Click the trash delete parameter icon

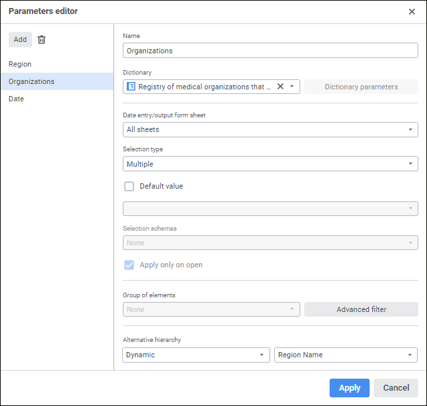point(41,39)
